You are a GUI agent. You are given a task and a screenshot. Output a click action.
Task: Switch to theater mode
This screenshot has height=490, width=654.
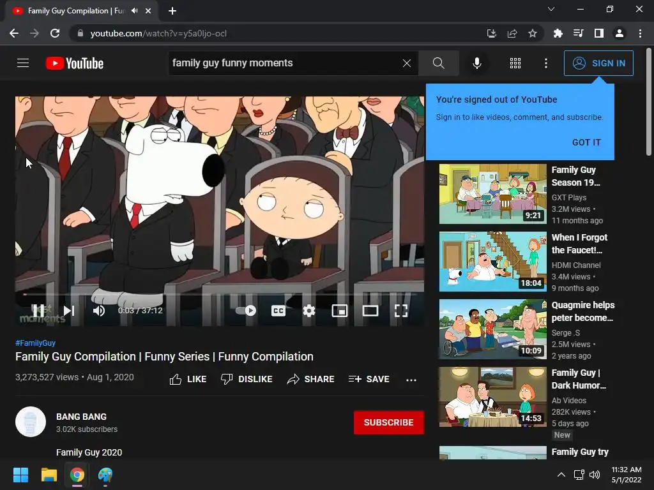click(370, 311)
